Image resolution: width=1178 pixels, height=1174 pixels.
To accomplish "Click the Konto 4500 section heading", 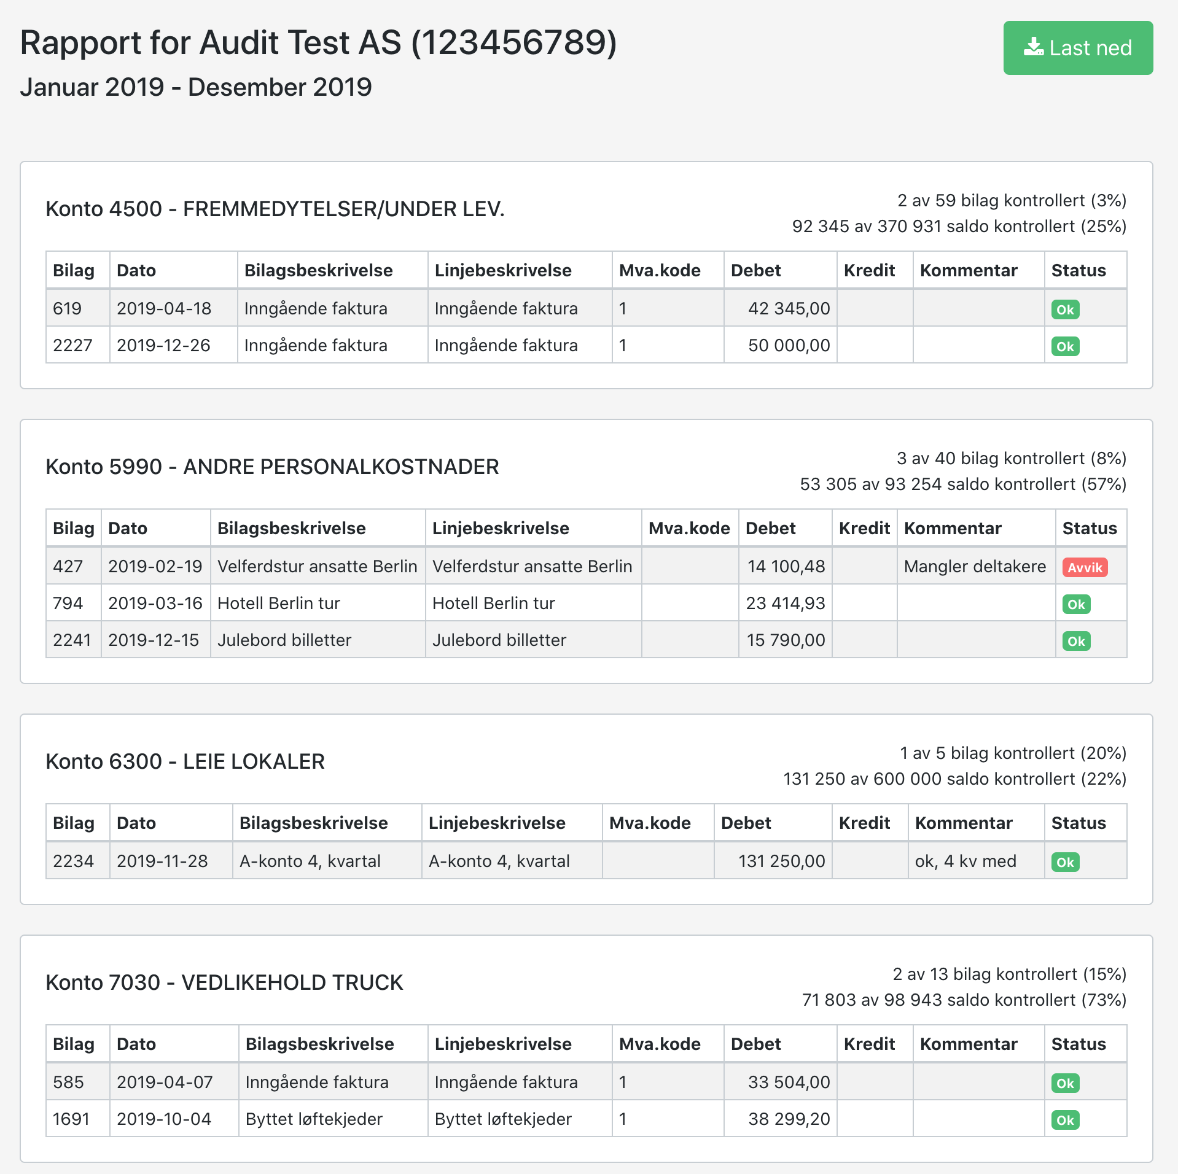I will click(275, 209).
